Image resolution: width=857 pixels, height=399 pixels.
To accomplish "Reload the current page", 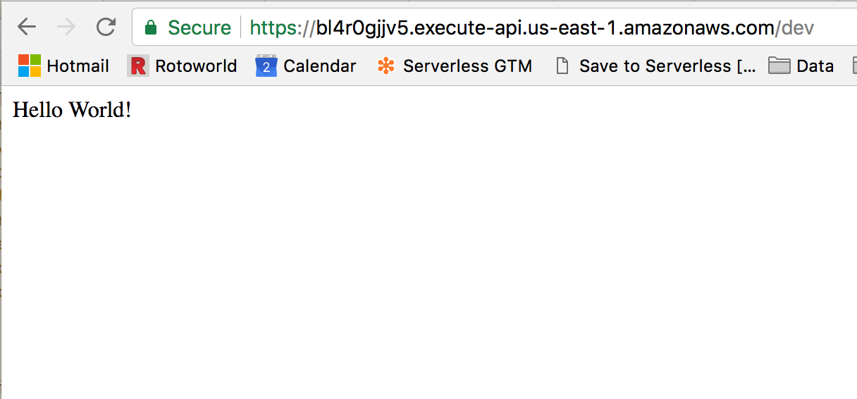I will tap(106, 27).
